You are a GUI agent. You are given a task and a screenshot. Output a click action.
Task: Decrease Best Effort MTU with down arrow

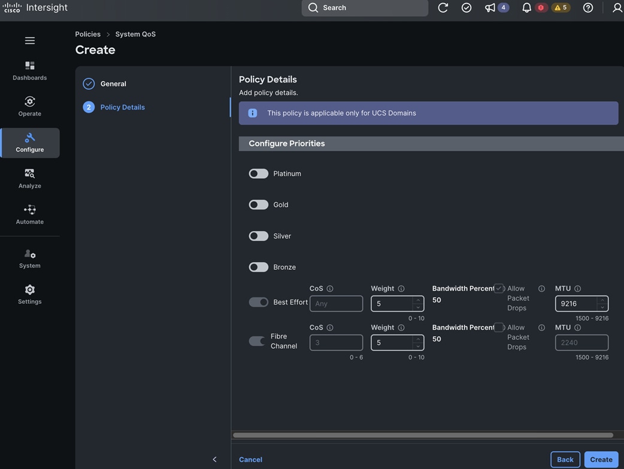point(602,307)
